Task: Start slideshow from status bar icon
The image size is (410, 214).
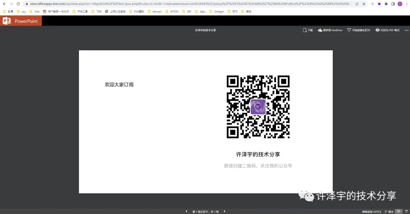Action: (406, 211)
